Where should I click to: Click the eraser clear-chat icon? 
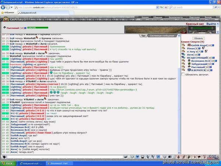tap(132, 157)
